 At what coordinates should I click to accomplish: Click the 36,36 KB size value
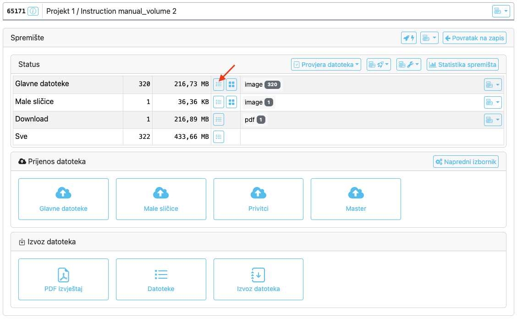tap(193, 102)
